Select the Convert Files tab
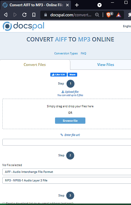Image resolution: width=131 pixels, height=205 pixels. pyautogui.click(x=35, y=65)
